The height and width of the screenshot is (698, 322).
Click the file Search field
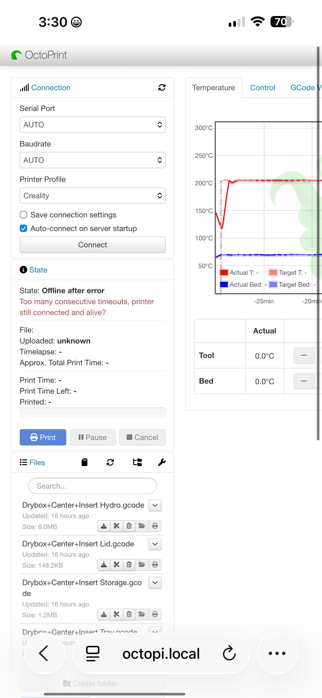(x=92, y=486)
